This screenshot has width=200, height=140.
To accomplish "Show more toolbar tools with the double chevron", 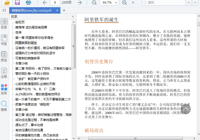I will point(133,3).
